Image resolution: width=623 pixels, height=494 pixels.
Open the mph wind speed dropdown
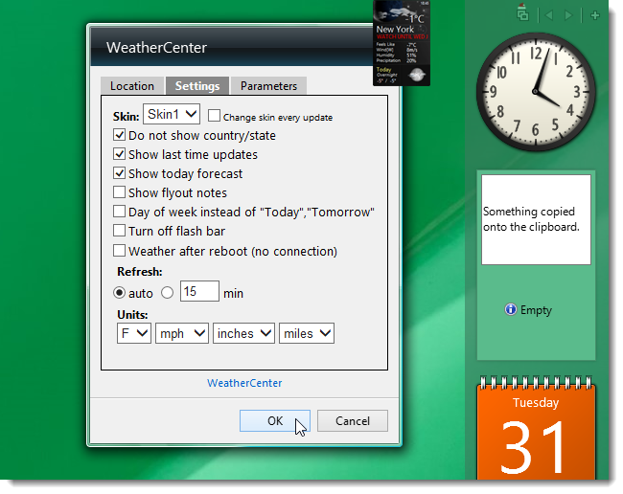[181, 333]
